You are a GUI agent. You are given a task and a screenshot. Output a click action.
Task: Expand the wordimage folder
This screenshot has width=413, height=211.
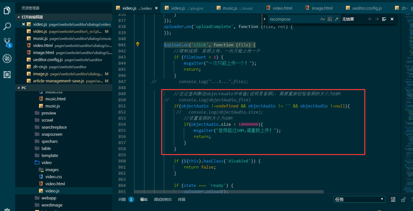pyautogui.click(x=52, y=205)
